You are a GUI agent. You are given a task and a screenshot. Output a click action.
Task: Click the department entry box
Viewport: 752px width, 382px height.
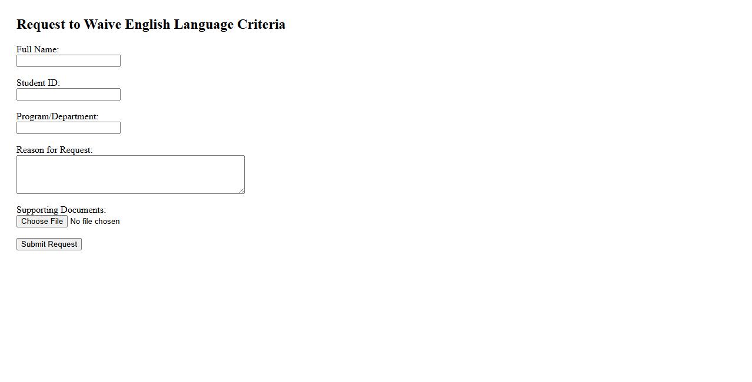click(68, 128)
